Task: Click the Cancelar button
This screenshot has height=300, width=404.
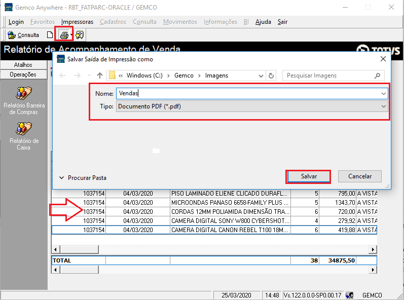Action: click(x=360, y=176)
